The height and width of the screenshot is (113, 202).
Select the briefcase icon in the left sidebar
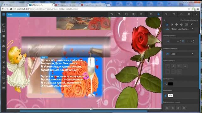click(x=3, y=67)
